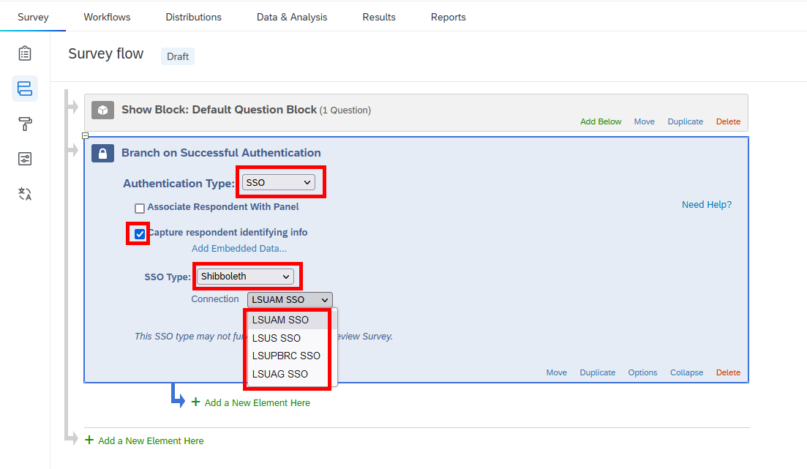
Task: Click the green plus icon under Authenticator branch
Action: (x=195, y=402)
